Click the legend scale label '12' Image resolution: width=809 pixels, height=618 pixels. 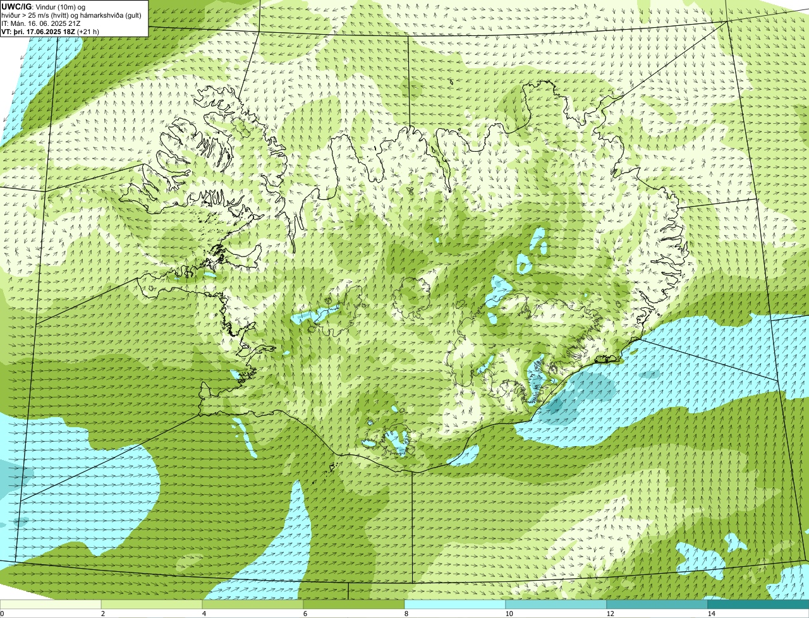(609, 614)
